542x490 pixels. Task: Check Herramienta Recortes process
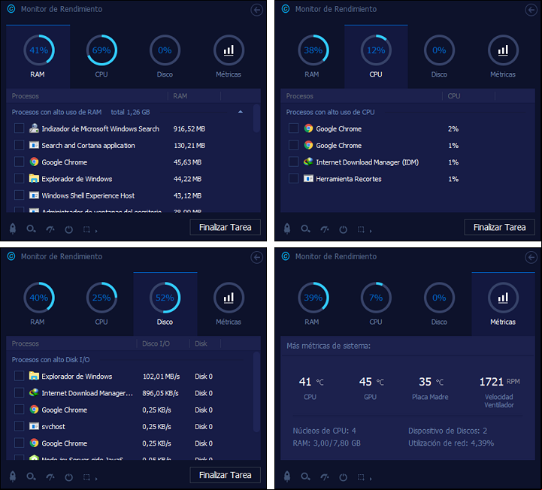pos(293,178)
